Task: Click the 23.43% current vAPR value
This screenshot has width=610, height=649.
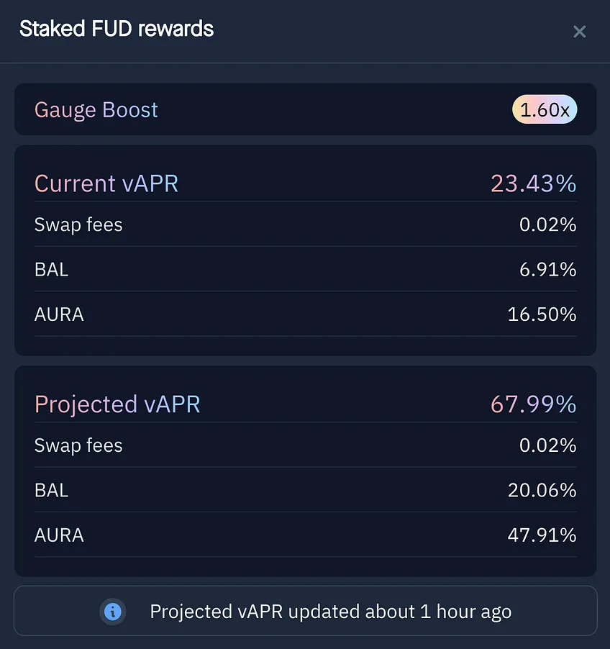Action: tap(534, 183)
